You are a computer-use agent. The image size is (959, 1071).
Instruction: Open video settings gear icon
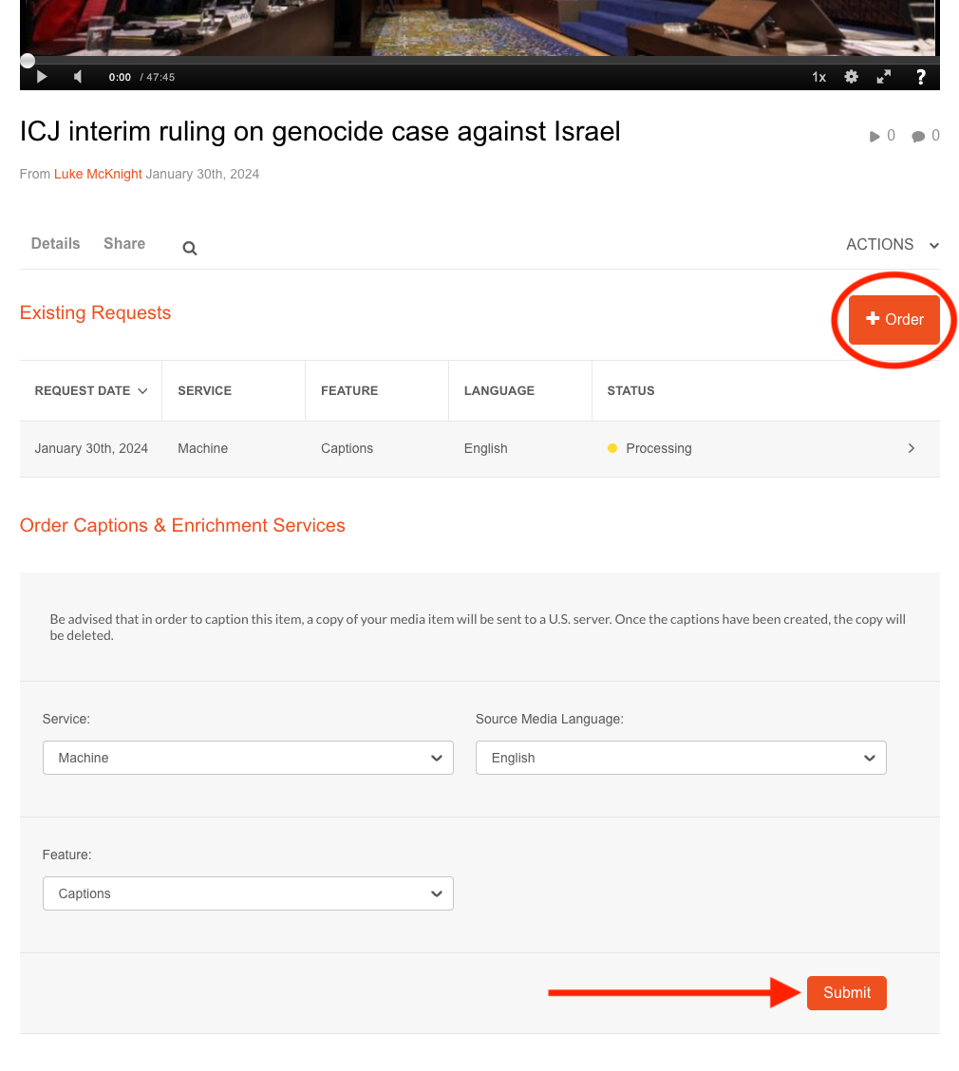pyautogui.click(x=851, y=77)
